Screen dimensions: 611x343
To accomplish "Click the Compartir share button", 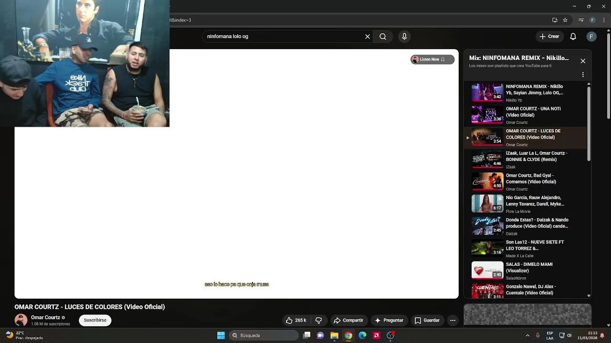I will 348,320.
